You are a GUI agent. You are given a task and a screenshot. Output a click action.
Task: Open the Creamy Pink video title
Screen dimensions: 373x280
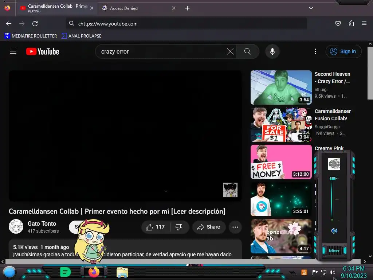coord(329,148)
